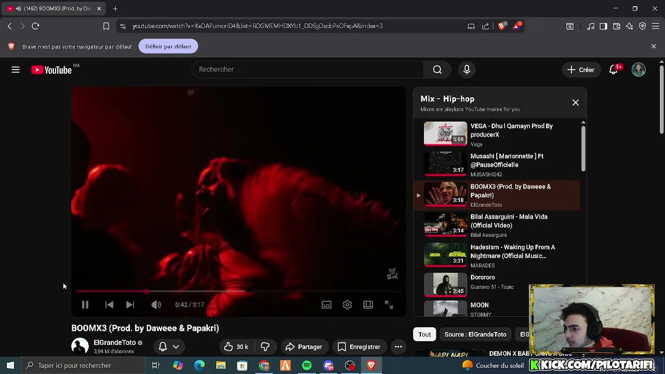Pause the YouTube video

coord(85,305)
